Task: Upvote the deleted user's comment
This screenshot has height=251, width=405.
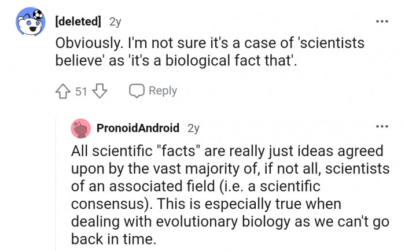Action: point(63,91)
